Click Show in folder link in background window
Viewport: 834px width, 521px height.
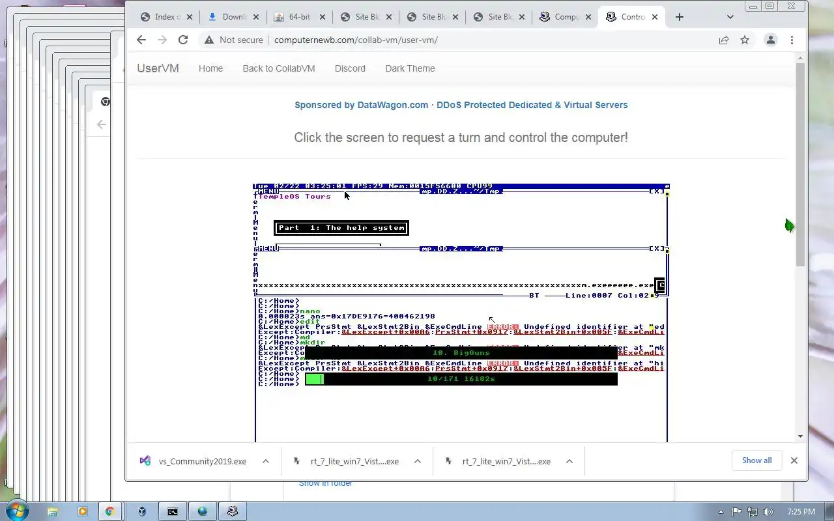[x=326, y=483]
